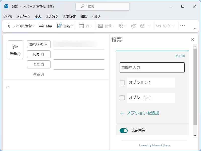Image resolution: width=201 pixels, height=151 pixels.
Task: Open the ヘルプ tab
Action: tap(96, 16)
